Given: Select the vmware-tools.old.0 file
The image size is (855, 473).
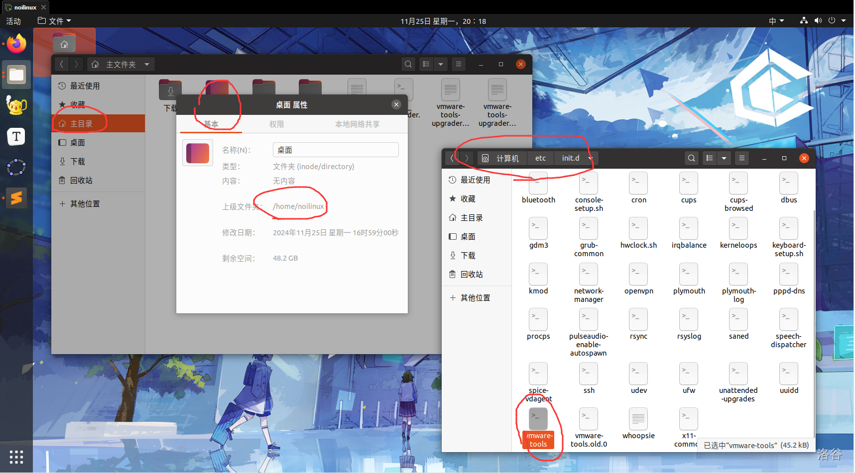Looking at the screenshot, I should tap(589, 428).
